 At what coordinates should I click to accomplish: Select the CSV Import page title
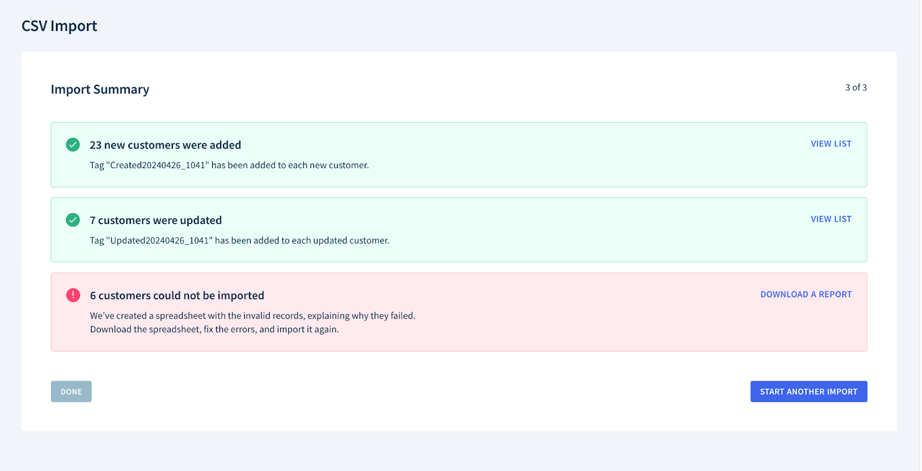pyautogui.click(x=59, y=26)
